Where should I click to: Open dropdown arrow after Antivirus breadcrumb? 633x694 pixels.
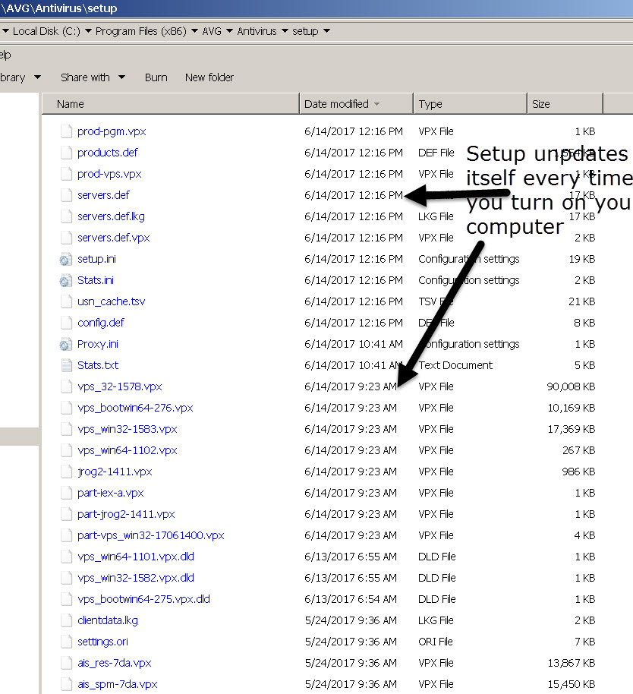coord(285,31)
